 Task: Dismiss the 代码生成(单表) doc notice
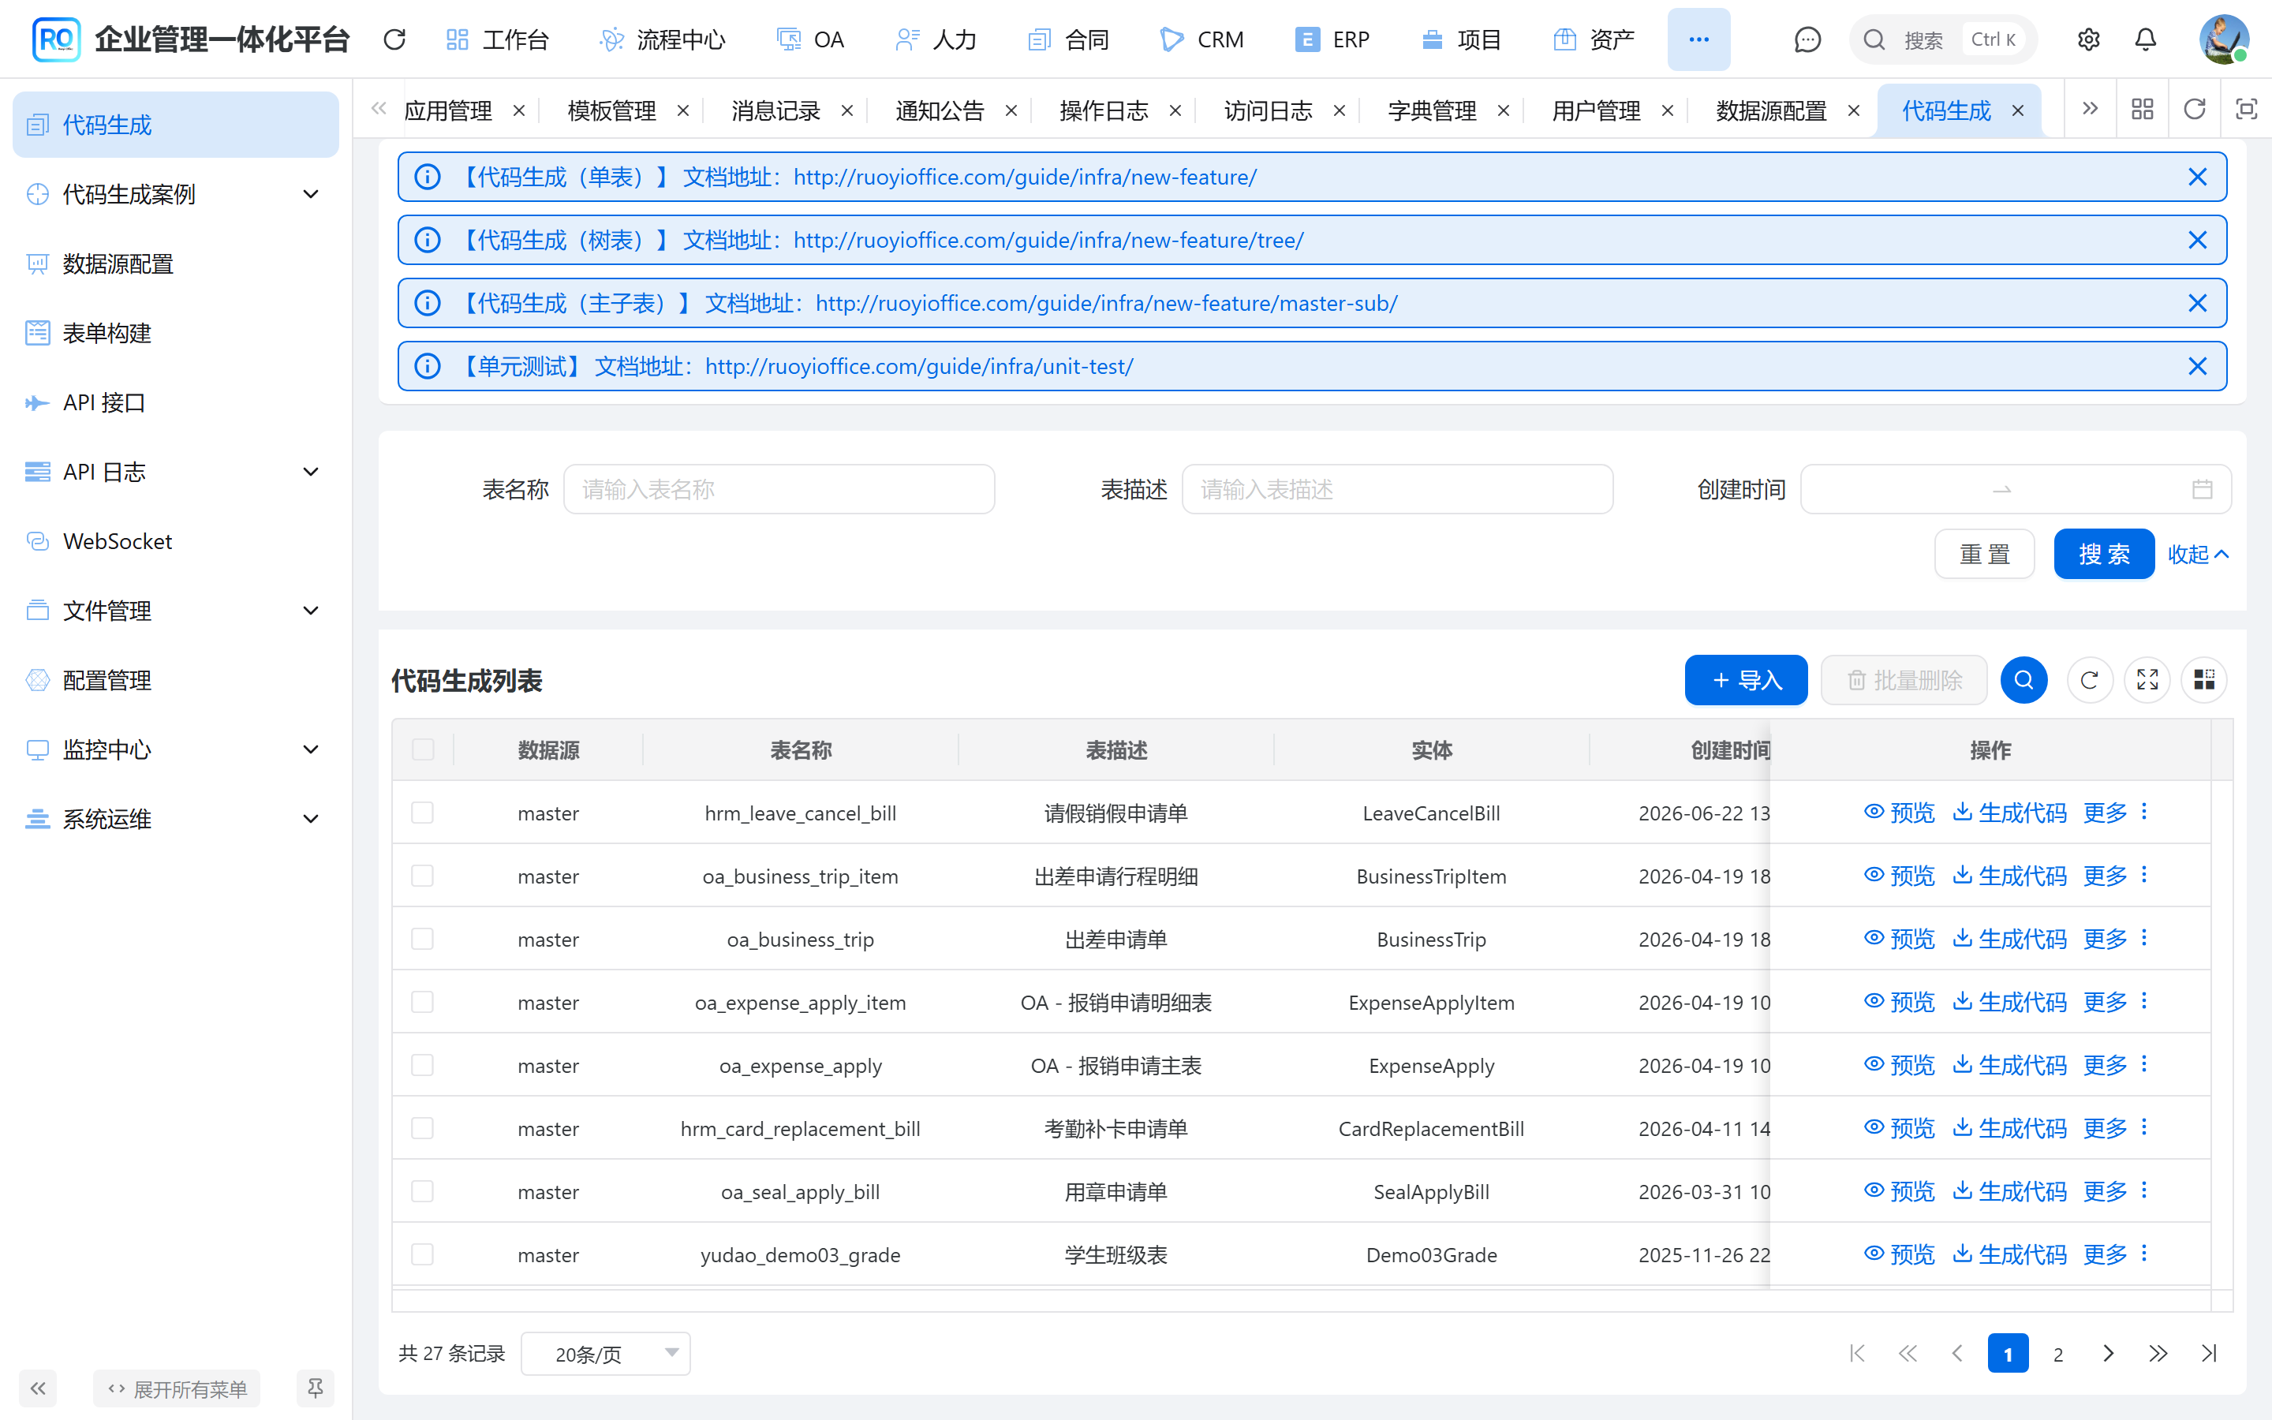click(2197, 177)
